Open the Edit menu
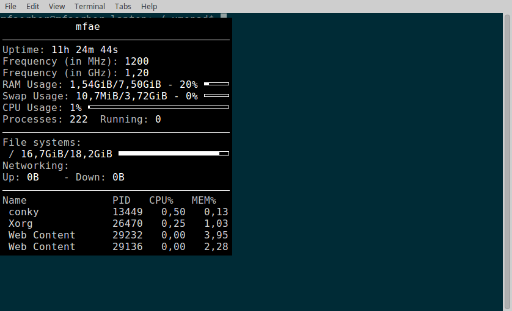 [x=32, y=7]
